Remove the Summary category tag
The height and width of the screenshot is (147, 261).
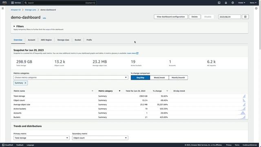coord(25,83)
